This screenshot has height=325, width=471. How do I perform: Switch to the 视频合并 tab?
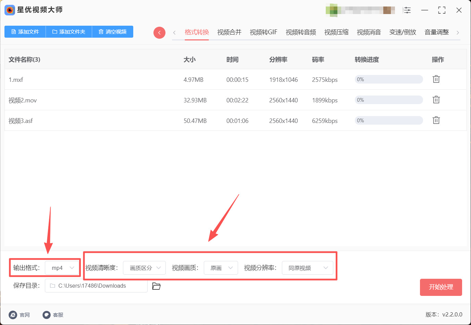(x=229, y=32)
